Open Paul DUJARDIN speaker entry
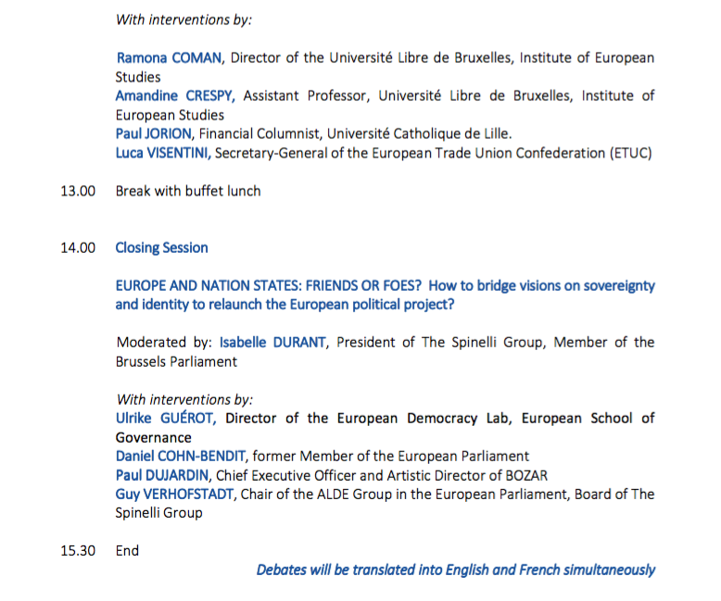 pyautogui.click(x=162, y=475)
